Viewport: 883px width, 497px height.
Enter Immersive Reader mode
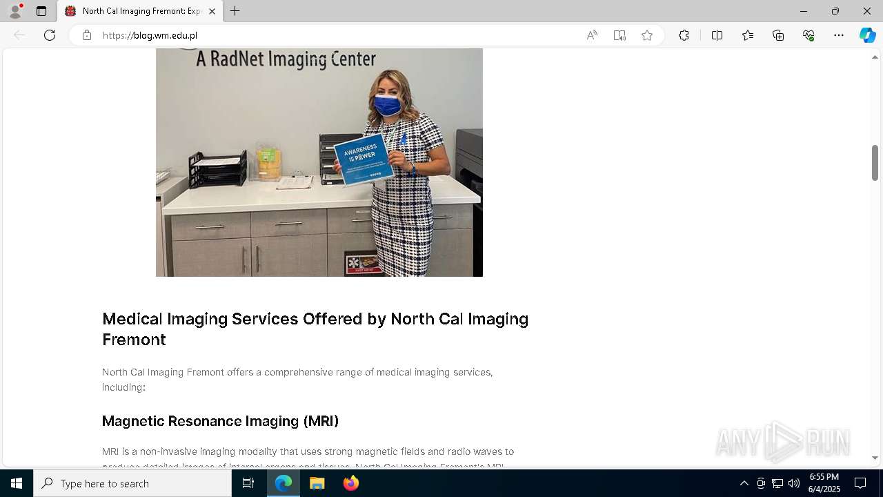tap(619, 35)
